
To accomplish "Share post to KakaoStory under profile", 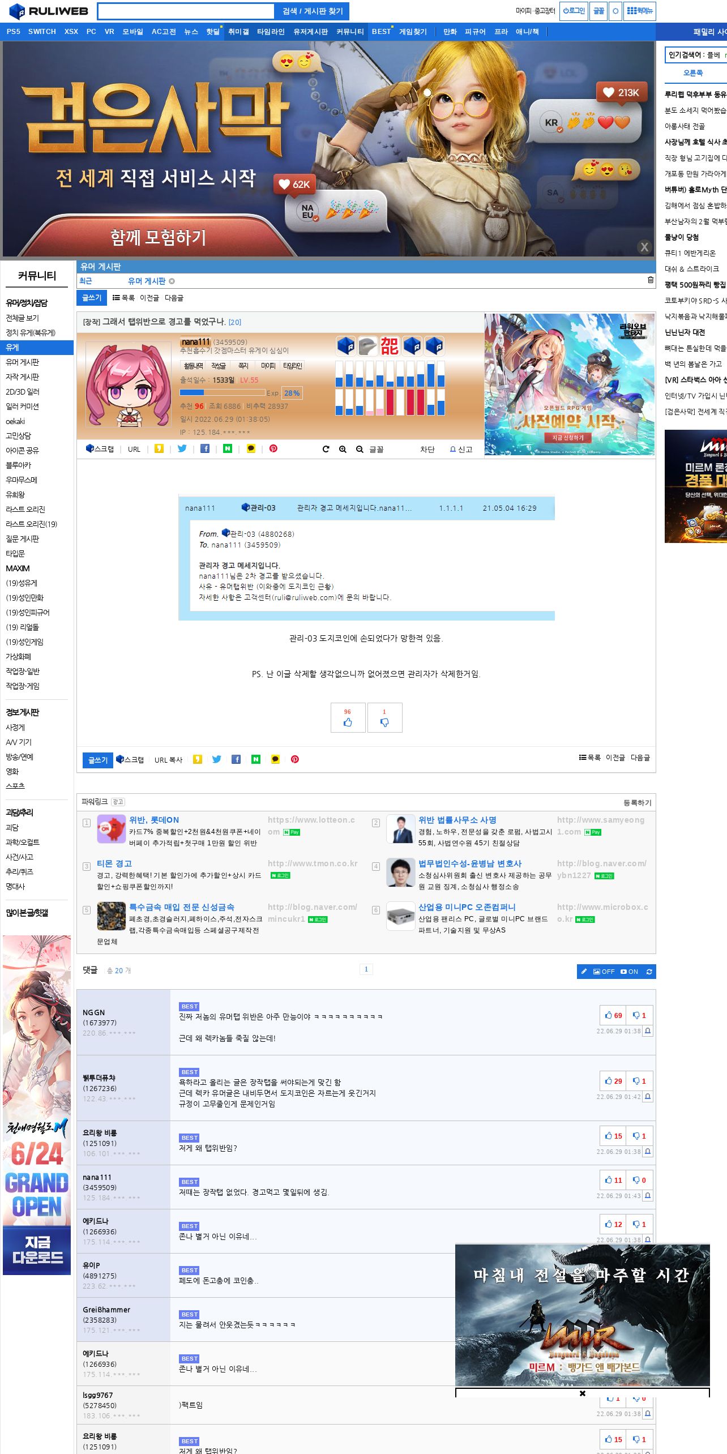I will (x=159, y=448).
